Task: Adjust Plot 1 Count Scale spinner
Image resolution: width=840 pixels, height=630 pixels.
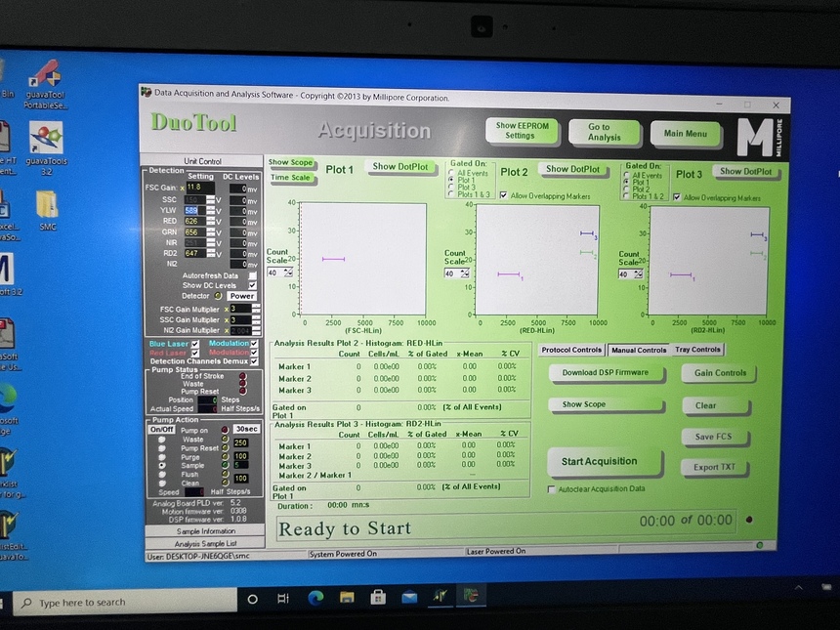Action: [288, 273]
